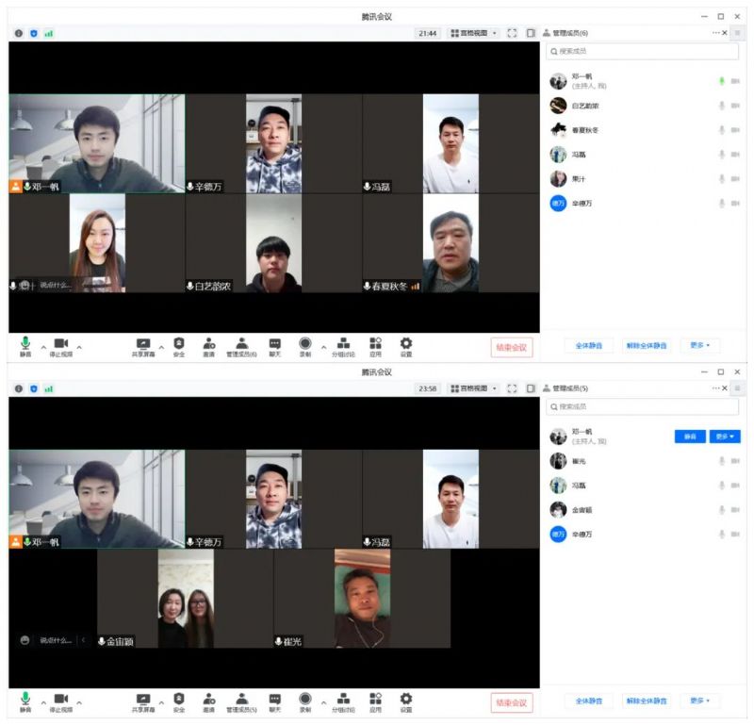Select 金宙颖 in the member list
754x725 pixels.
[x=582, y=510]
